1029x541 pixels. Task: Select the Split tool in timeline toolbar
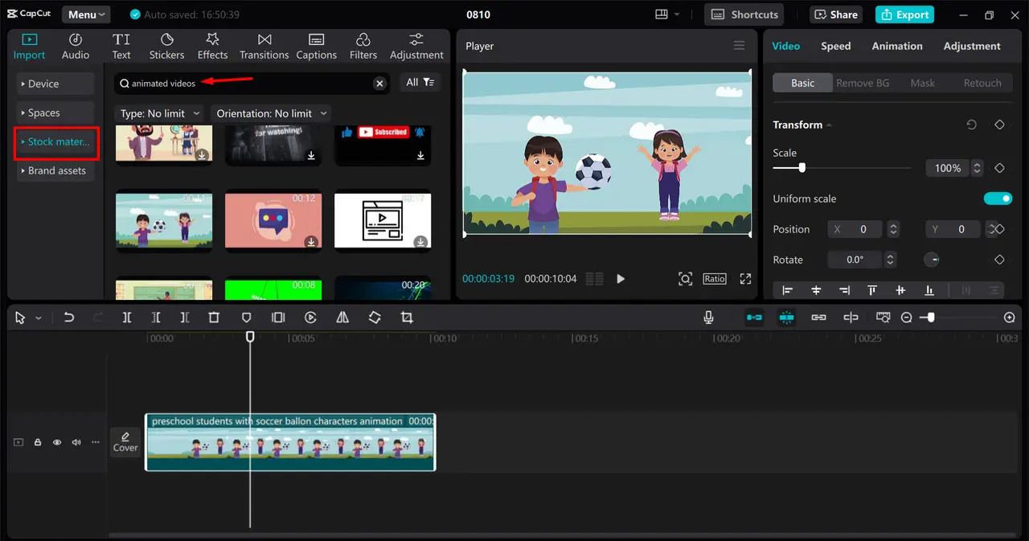(126, 317)
